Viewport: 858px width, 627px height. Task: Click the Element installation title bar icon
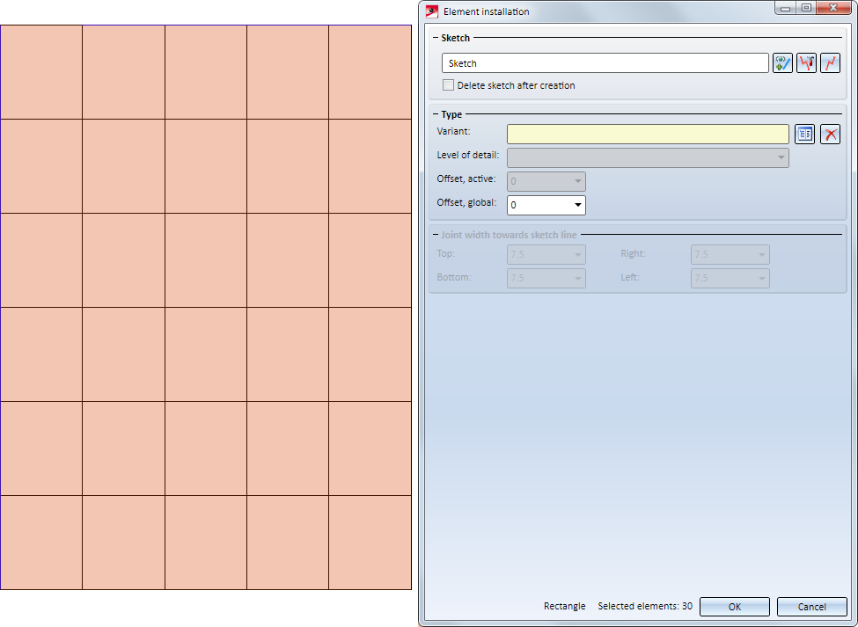pos(432,11)
